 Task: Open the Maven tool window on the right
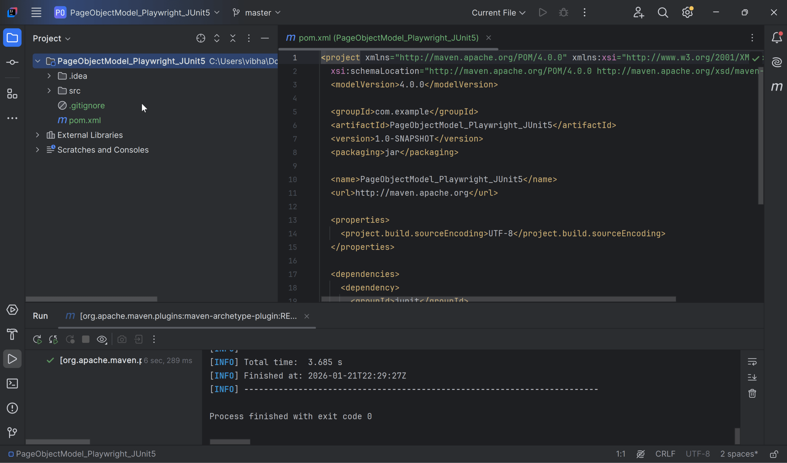777,87
